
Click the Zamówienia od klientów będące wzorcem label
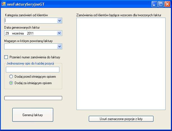(119, 15)
